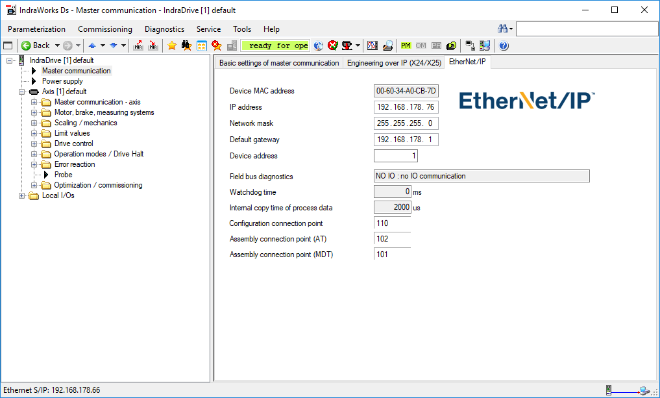
Task: Open help via blue question mark icon
Action: point(504,45)
